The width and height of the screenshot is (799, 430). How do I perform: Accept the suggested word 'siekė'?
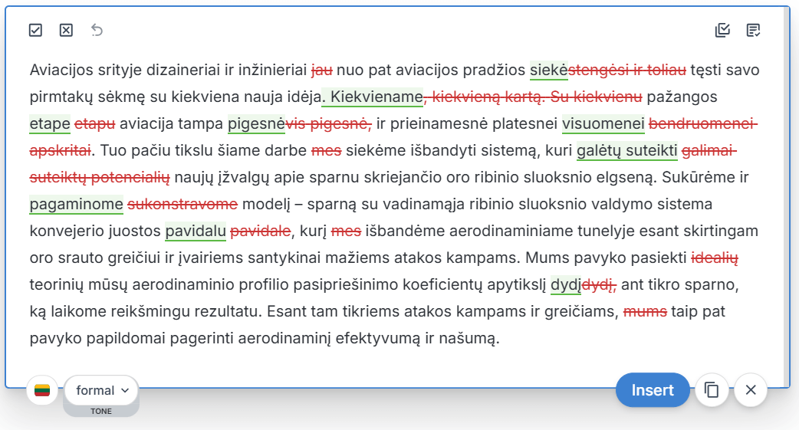[x=548, y=71]
